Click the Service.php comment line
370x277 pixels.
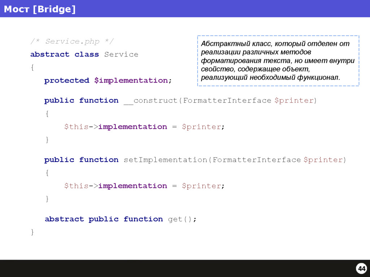(72, 41)
